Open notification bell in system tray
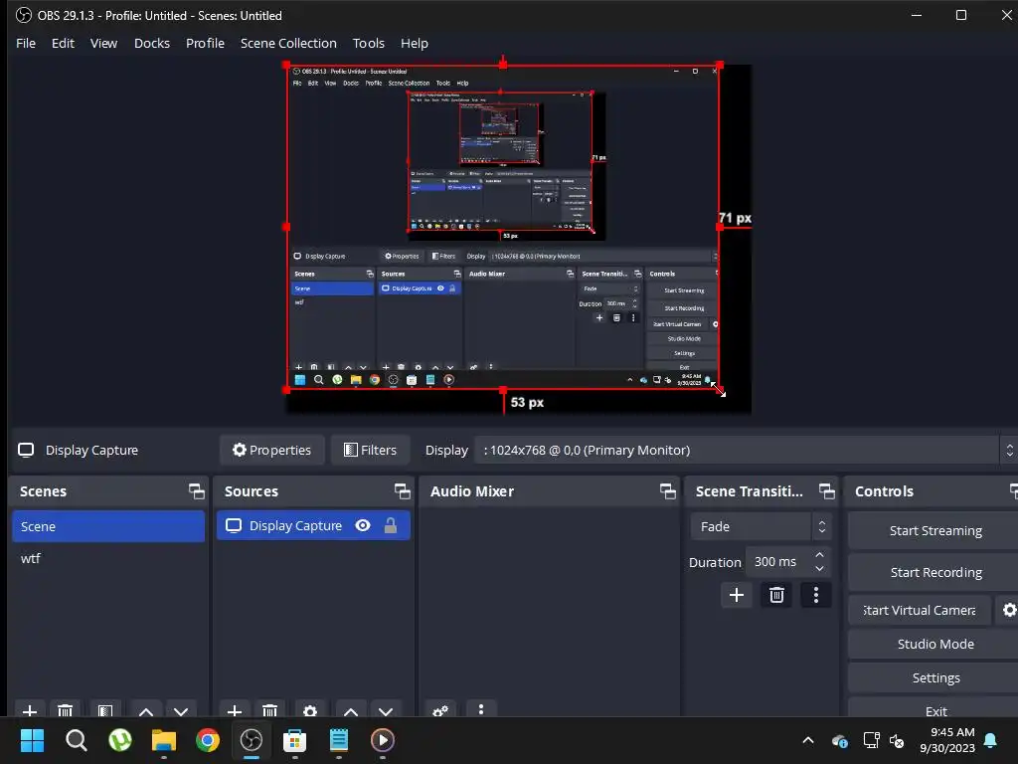This screenshot has height=764, width=1018. click(x=991, y=740)
